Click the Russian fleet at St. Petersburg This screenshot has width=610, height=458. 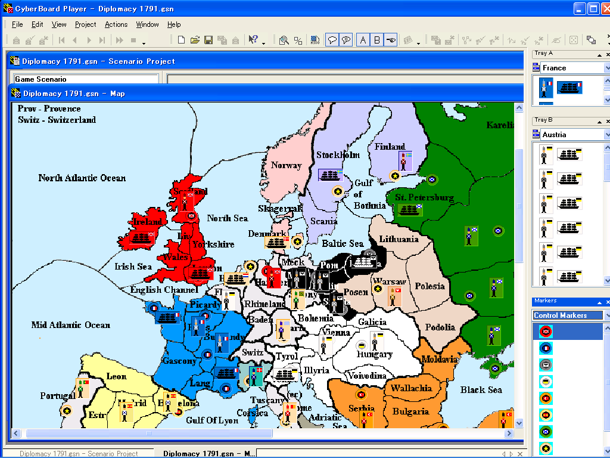410,210
